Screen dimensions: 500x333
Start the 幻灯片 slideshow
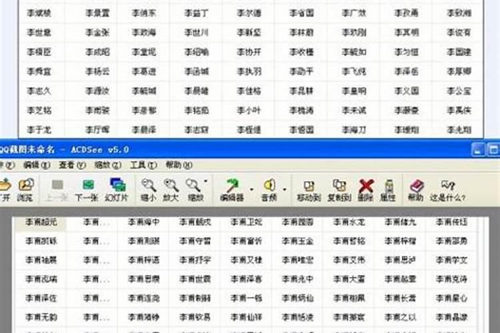click(117, 190)
